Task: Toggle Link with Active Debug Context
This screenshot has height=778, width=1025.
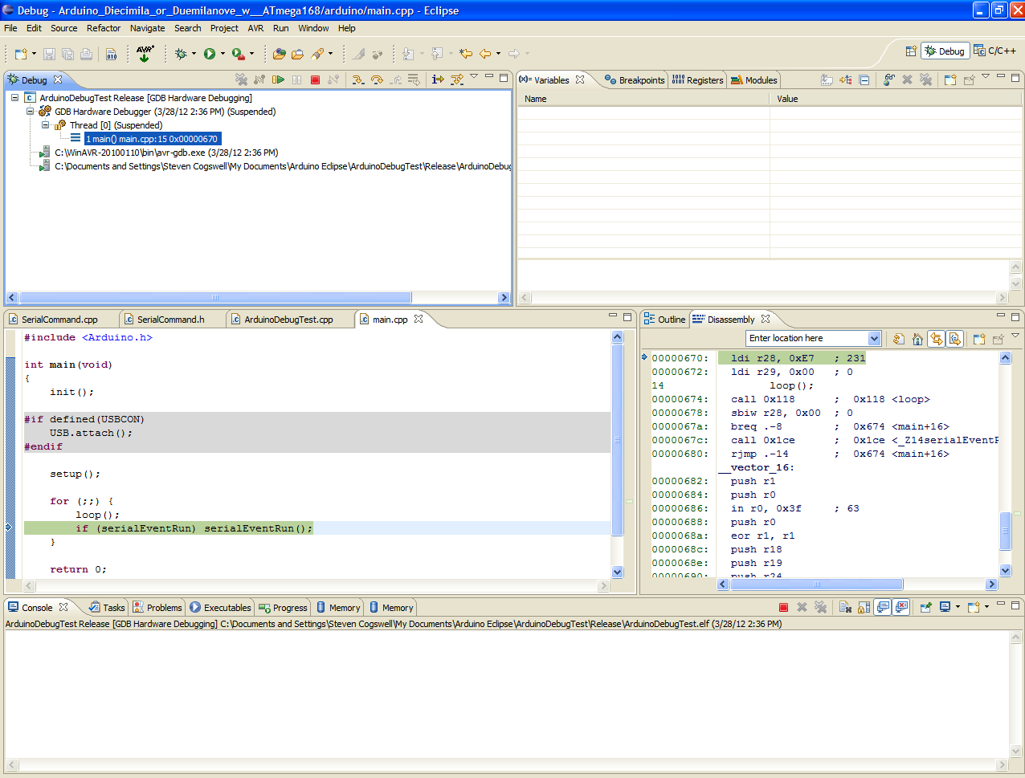Action: (936, 339)
